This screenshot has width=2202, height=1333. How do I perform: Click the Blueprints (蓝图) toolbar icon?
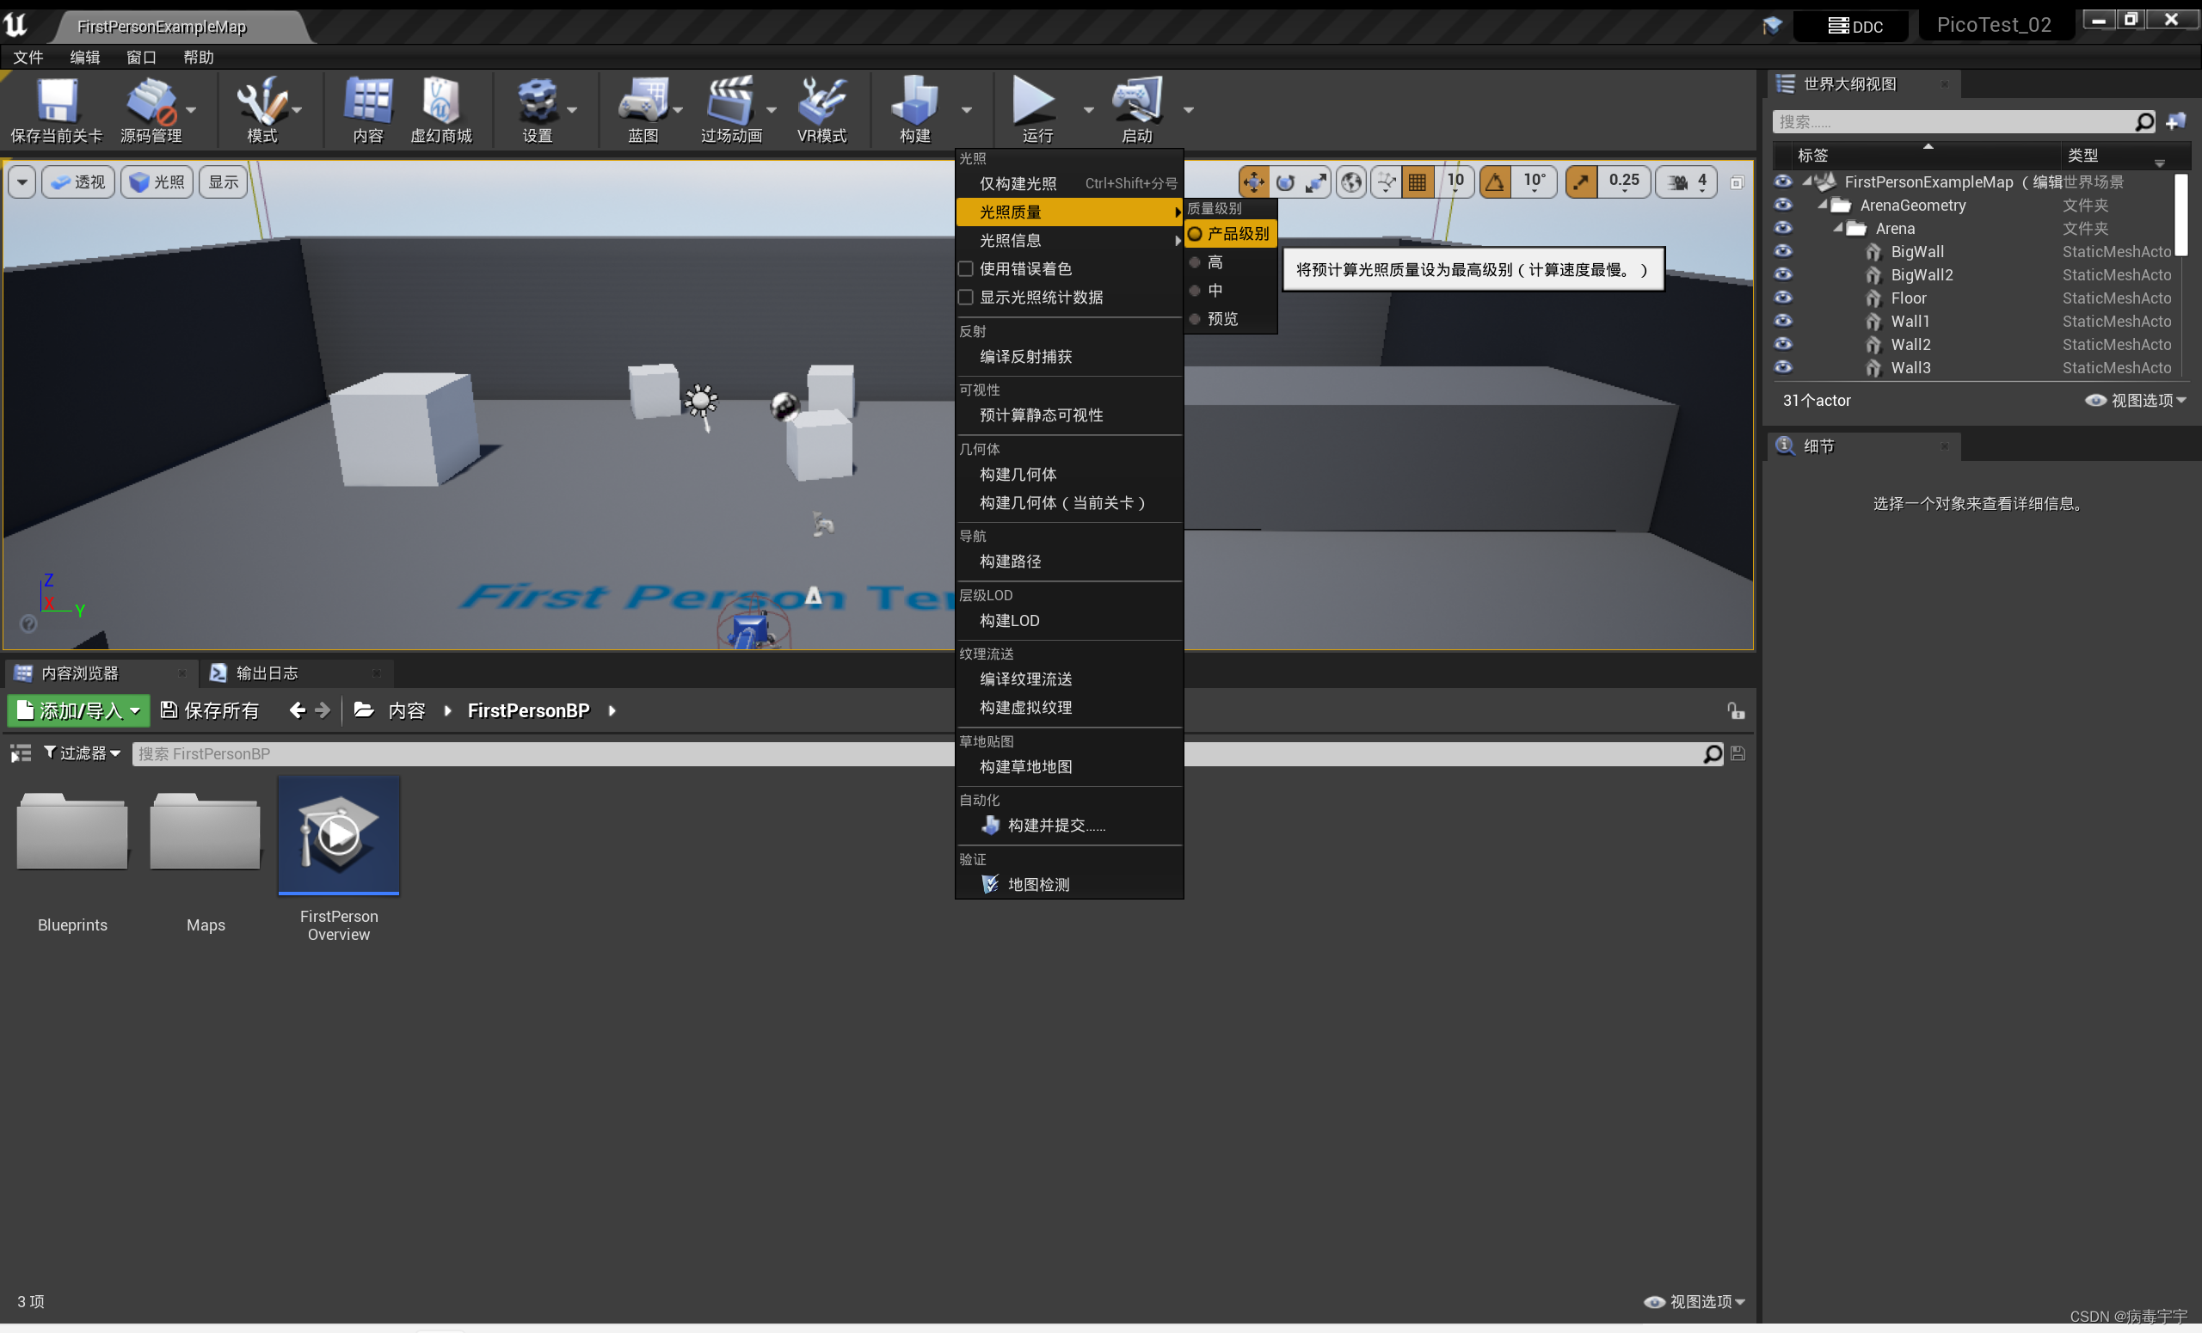tap(643, 101)
